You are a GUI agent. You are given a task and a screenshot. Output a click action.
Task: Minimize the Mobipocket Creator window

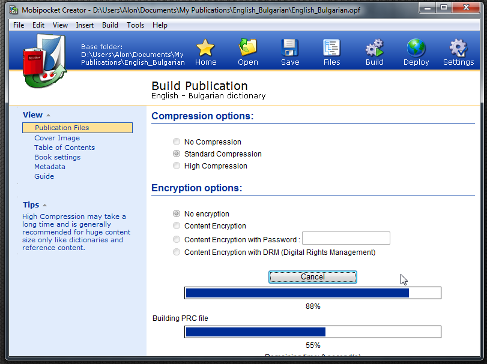pos(428,8)
